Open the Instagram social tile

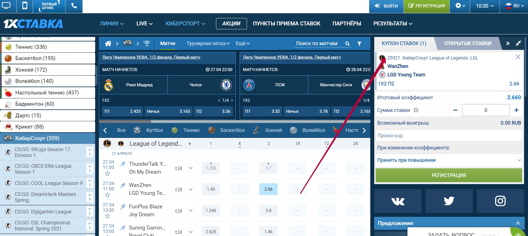coord(500,201)
